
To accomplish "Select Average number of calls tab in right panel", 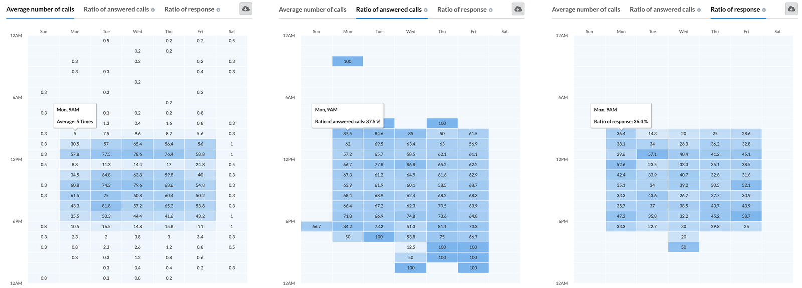I will (x=586, y=9).
